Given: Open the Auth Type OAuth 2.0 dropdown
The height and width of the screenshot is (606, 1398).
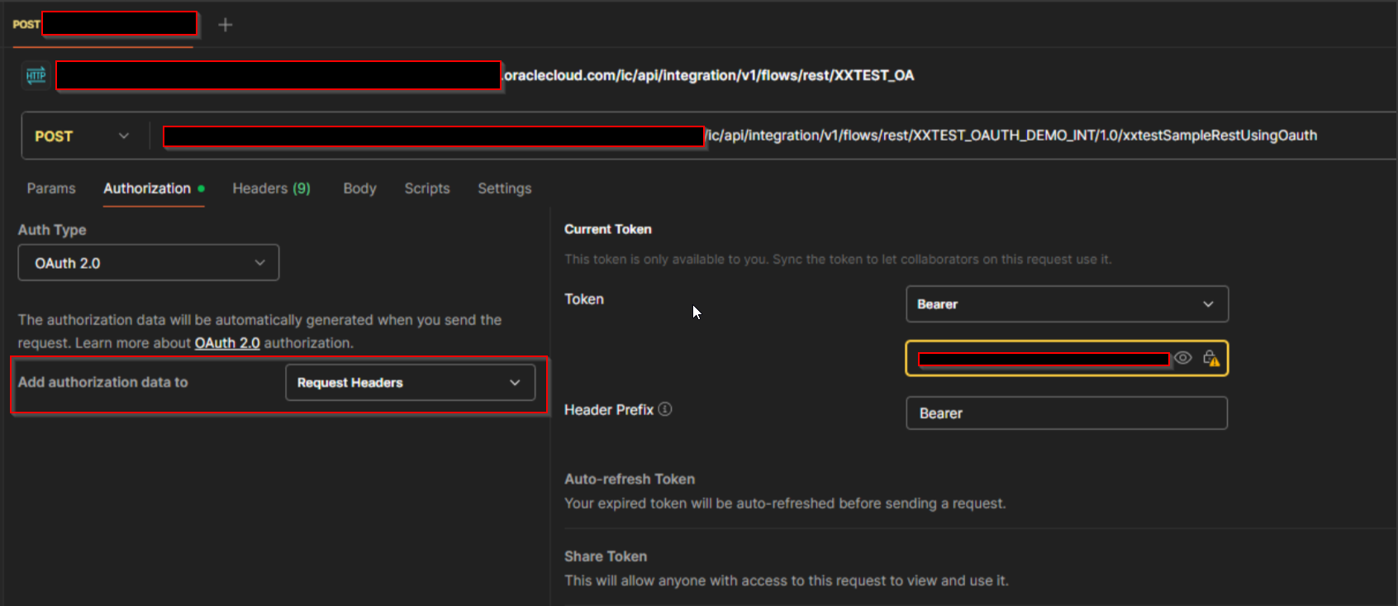Looking at the screenshot, I should click(149, 263).
